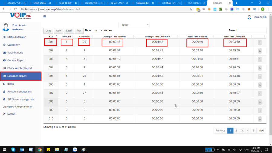Click the Next pagination button

pyautogui.click(x=261, y=131)
